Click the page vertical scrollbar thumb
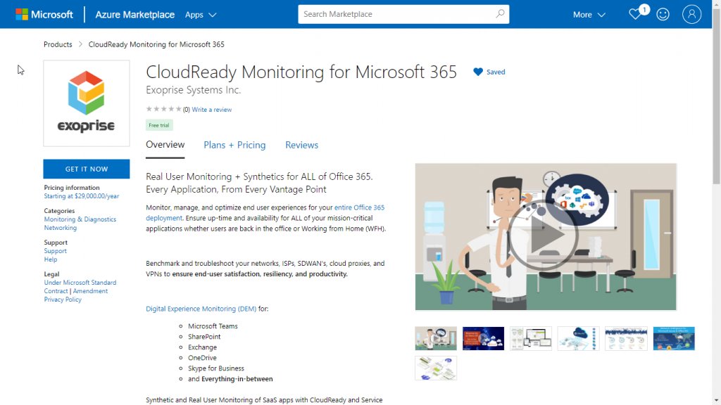The height and width of the screenshot is (405, 721). [716, 96]
